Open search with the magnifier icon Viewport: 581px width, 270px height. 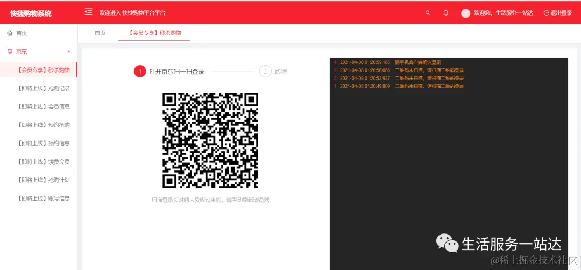tap(428, 13)
